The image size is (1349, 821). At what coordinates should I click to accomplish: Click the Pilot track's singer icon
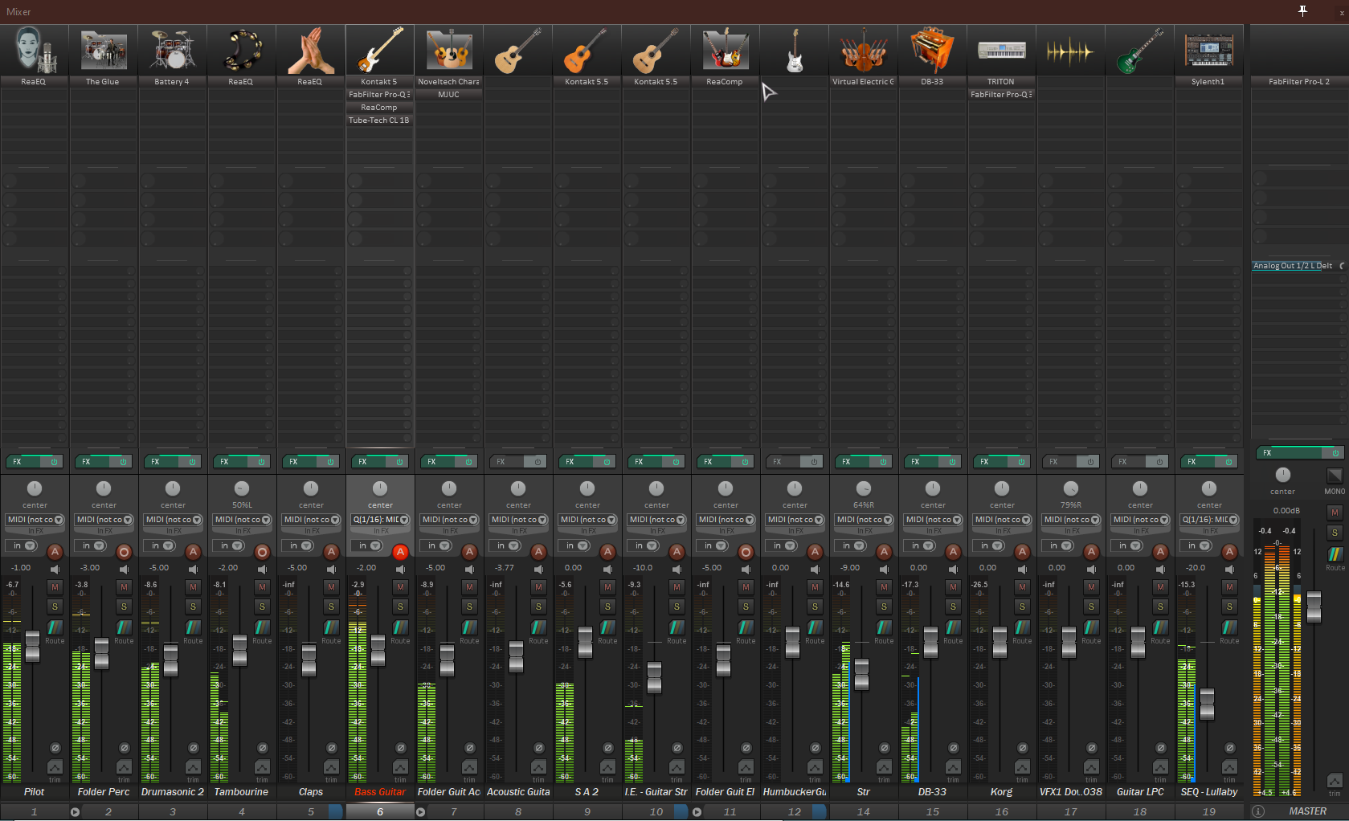tap(35, 51)
